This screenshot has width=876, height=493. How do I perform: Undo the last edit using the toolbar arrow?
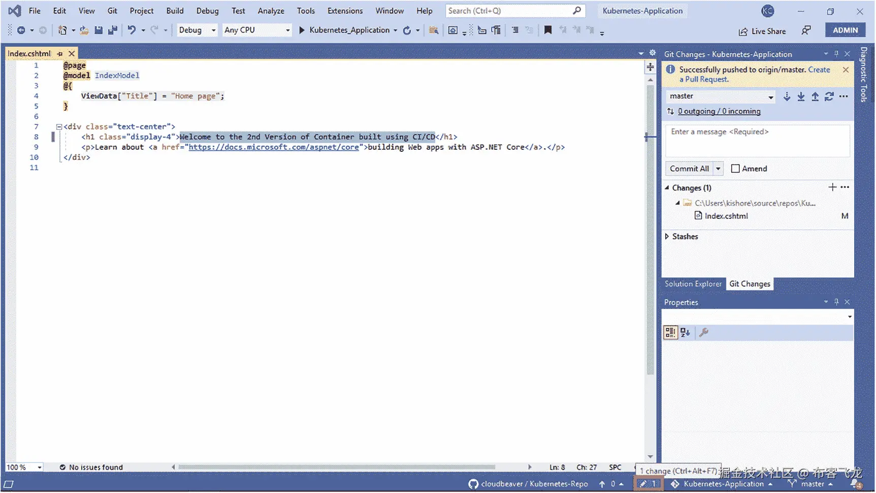pyautogui.click(x=132, y=30)
